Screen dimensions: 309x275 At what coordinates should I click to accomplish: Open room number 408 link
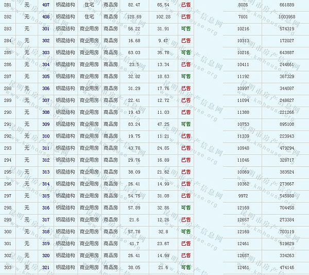tap(46, 16)
